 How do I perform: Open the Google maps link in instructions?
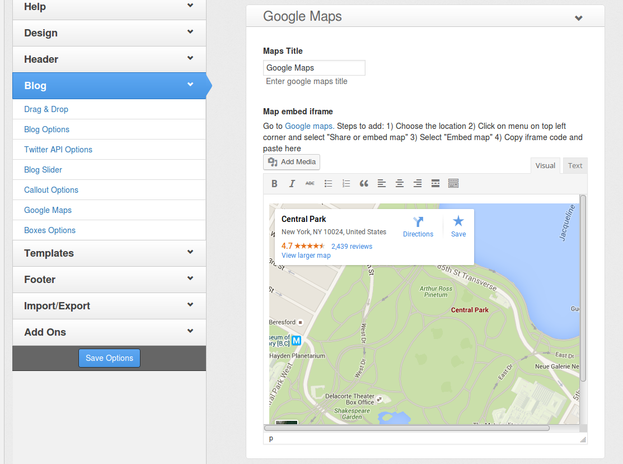(309, 126)
